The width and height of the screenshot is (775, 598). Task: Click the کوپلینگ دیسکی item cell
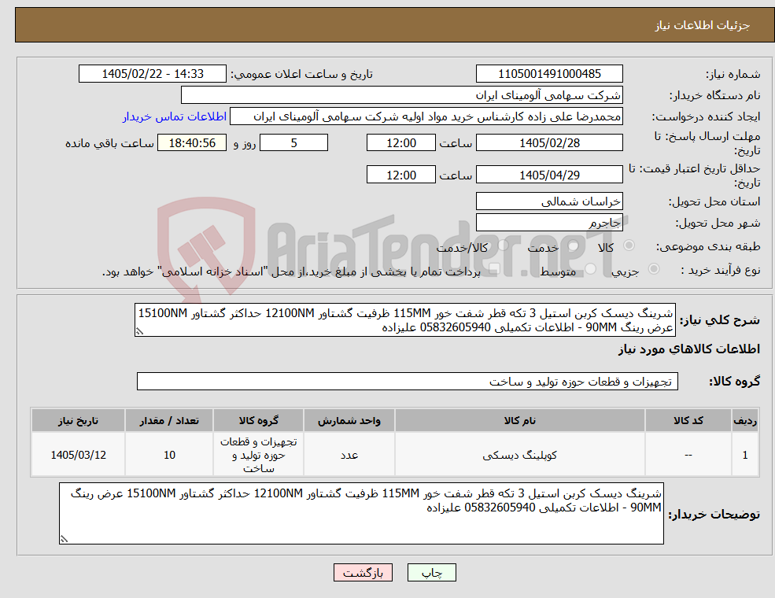pos(520,455)
